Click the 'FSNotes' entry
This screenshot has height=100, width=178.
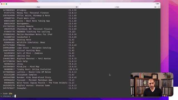click(x=21, y=45)
